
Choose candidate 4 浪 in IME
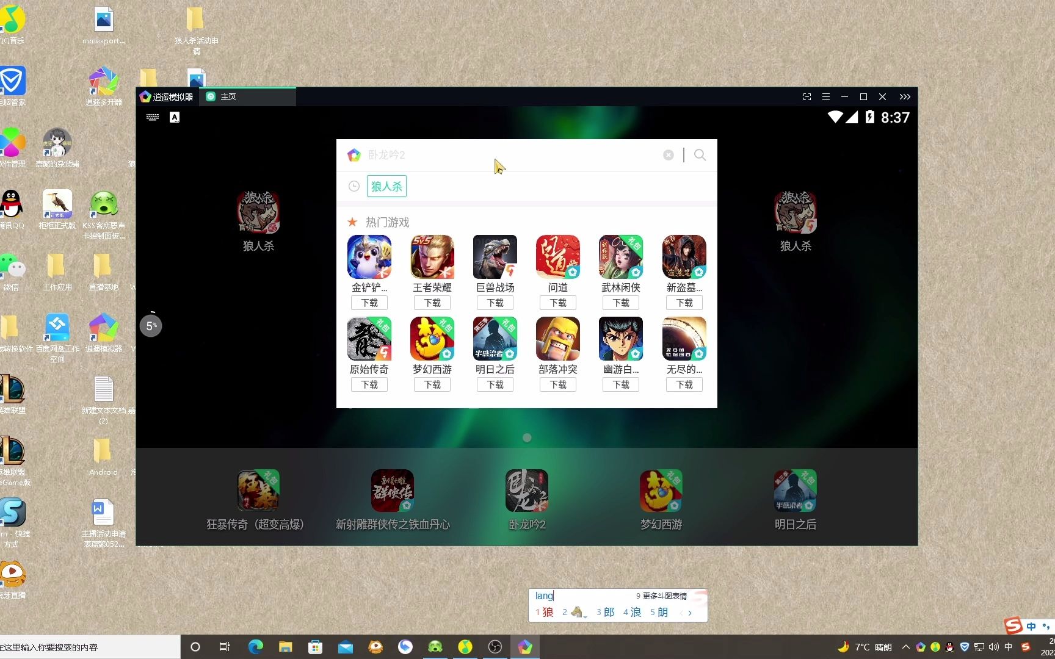tap(632, 612)
